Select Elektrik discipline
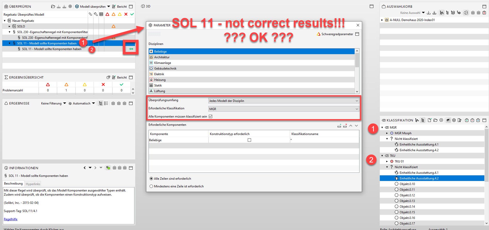Viewport: 489px width, 230px height. 252,74
